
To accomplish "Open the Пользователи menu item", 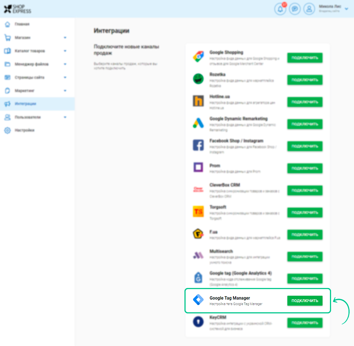I will (x=37, y=117).
